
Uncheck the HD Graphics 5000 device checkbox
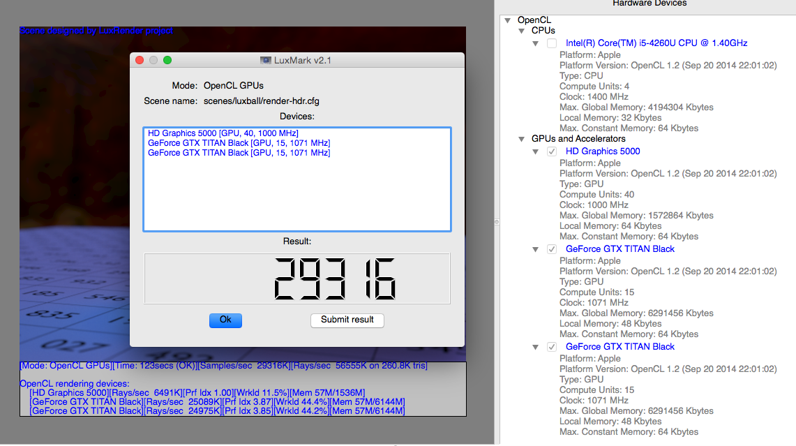point(552,151)
